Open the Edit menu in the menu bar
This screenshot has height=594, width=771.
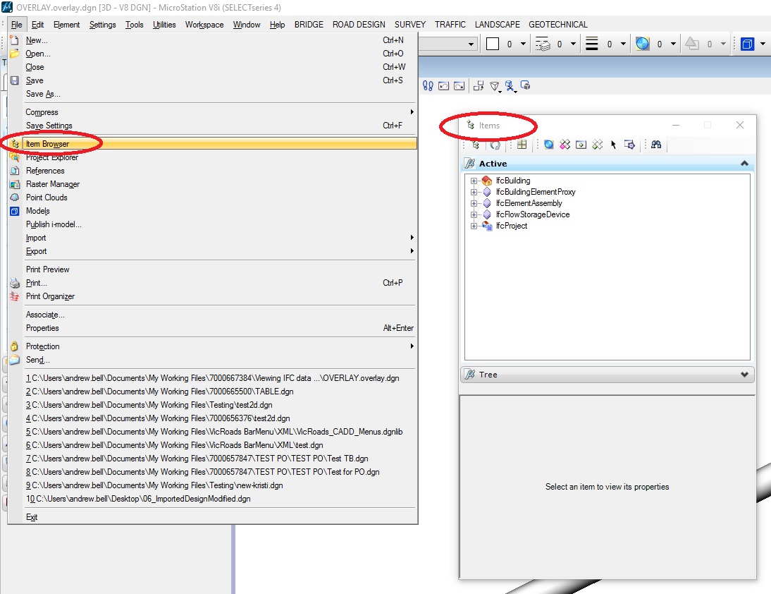tap(37, 25)
